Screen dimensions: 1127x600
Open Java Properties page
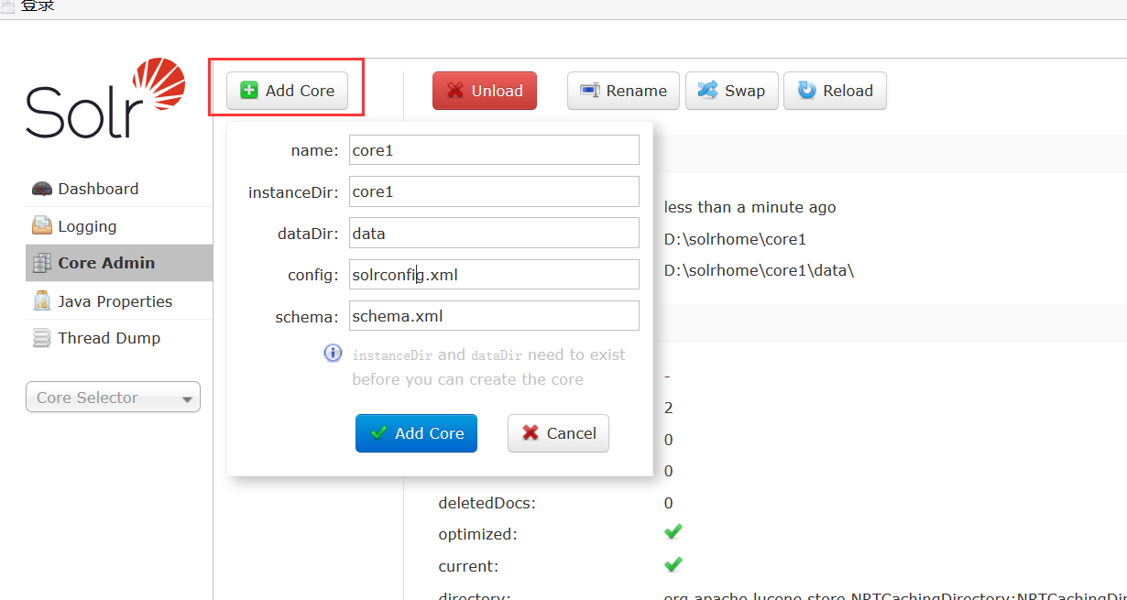120,300
